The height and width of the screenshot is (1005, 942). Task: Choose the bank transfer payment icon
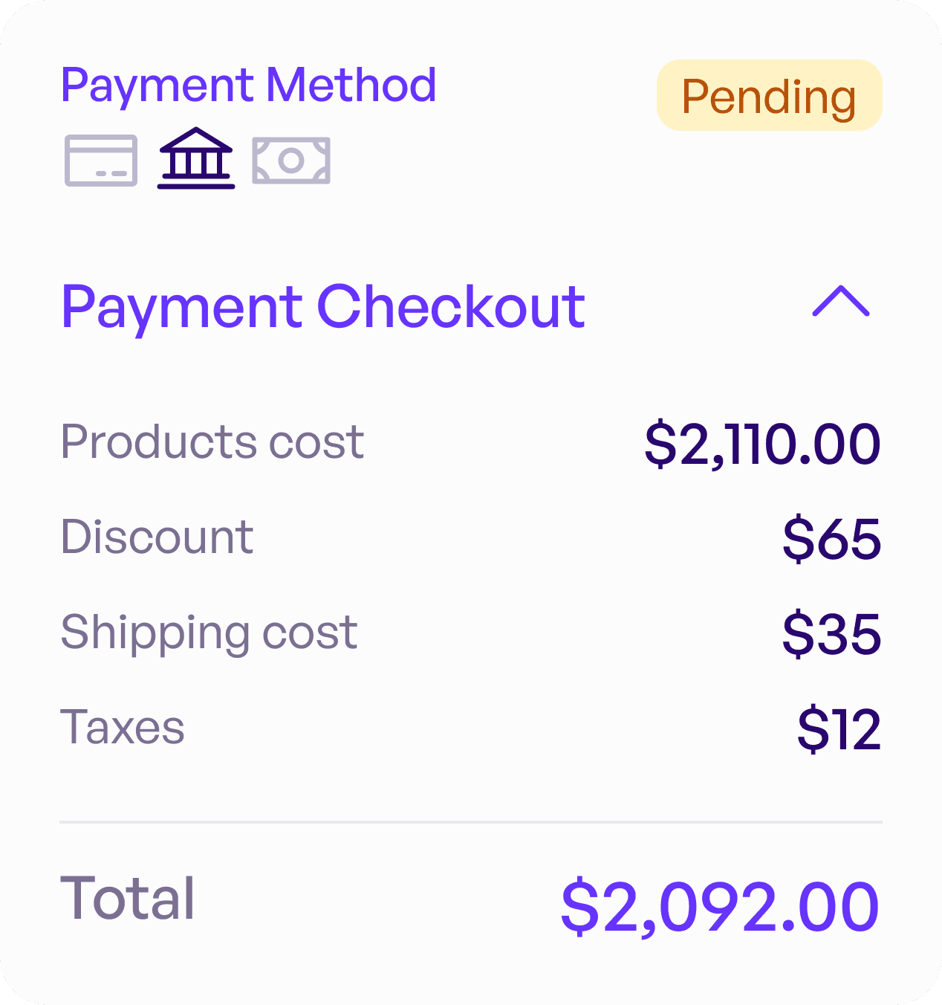point(196,158)
